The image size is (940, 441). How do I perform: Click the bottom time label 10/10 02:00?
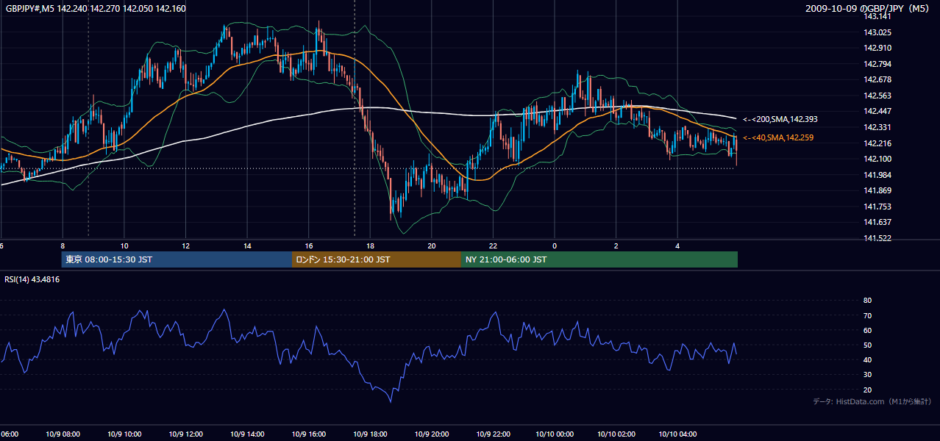pos(616,434)
